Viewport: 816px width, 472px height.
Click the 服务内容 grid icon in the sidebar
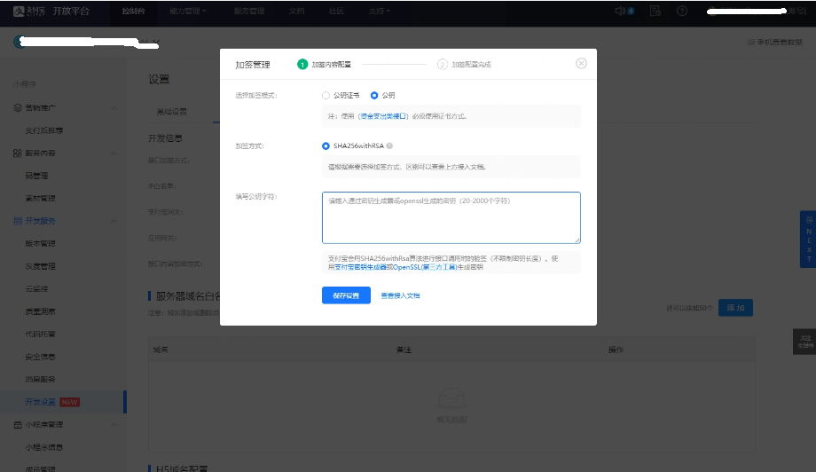(x=18, y=153)
